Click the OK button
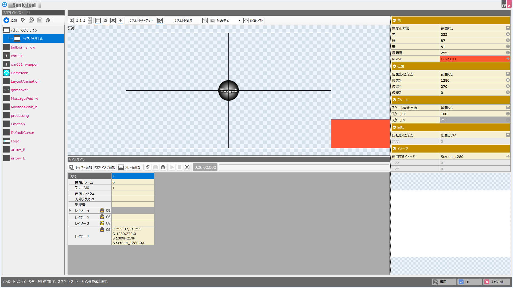This screenshot has height=288, width=513. click(469, 282)
